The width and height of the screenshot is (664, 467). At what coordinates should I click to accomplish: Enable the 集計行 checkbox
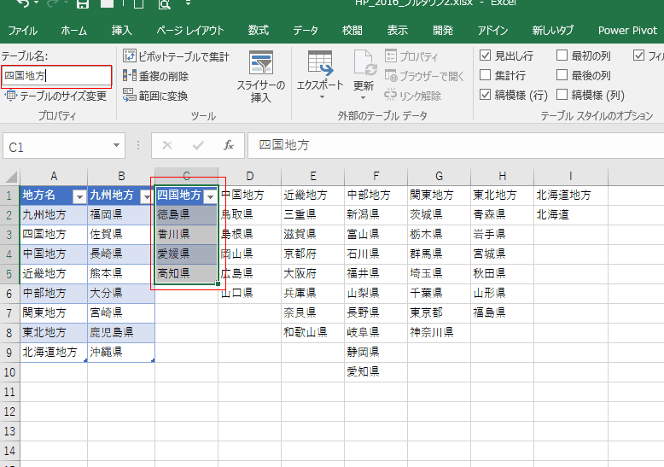coord(486,76)
